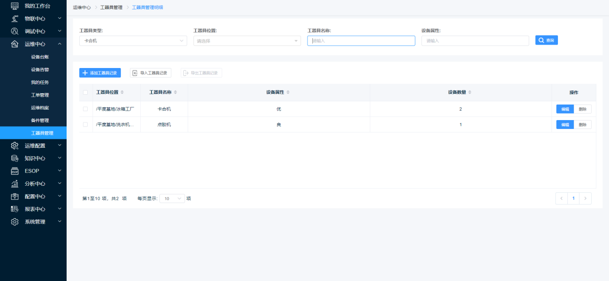Click the ESOP sidebar icon
The height and width of the screenshot is (281, 609).
(x=15, y=171)
